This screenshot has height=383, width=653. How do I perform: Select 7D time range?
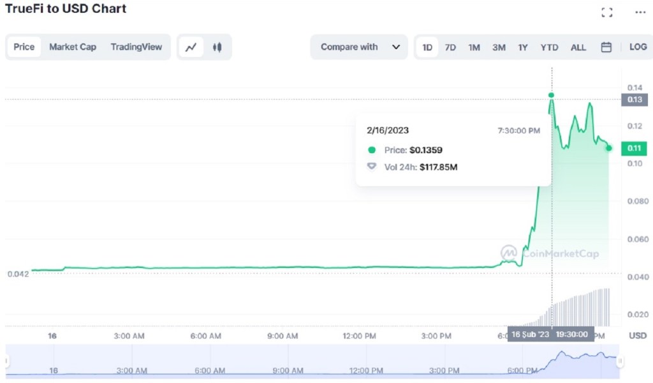click(450, 47)
